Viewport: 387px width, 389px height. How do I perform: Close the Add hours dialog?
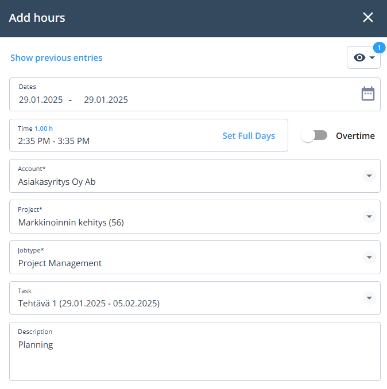click(x=368, y=17)
